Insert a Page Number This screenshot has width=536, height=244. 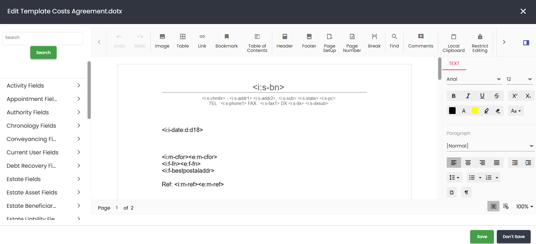pos(352,43)
